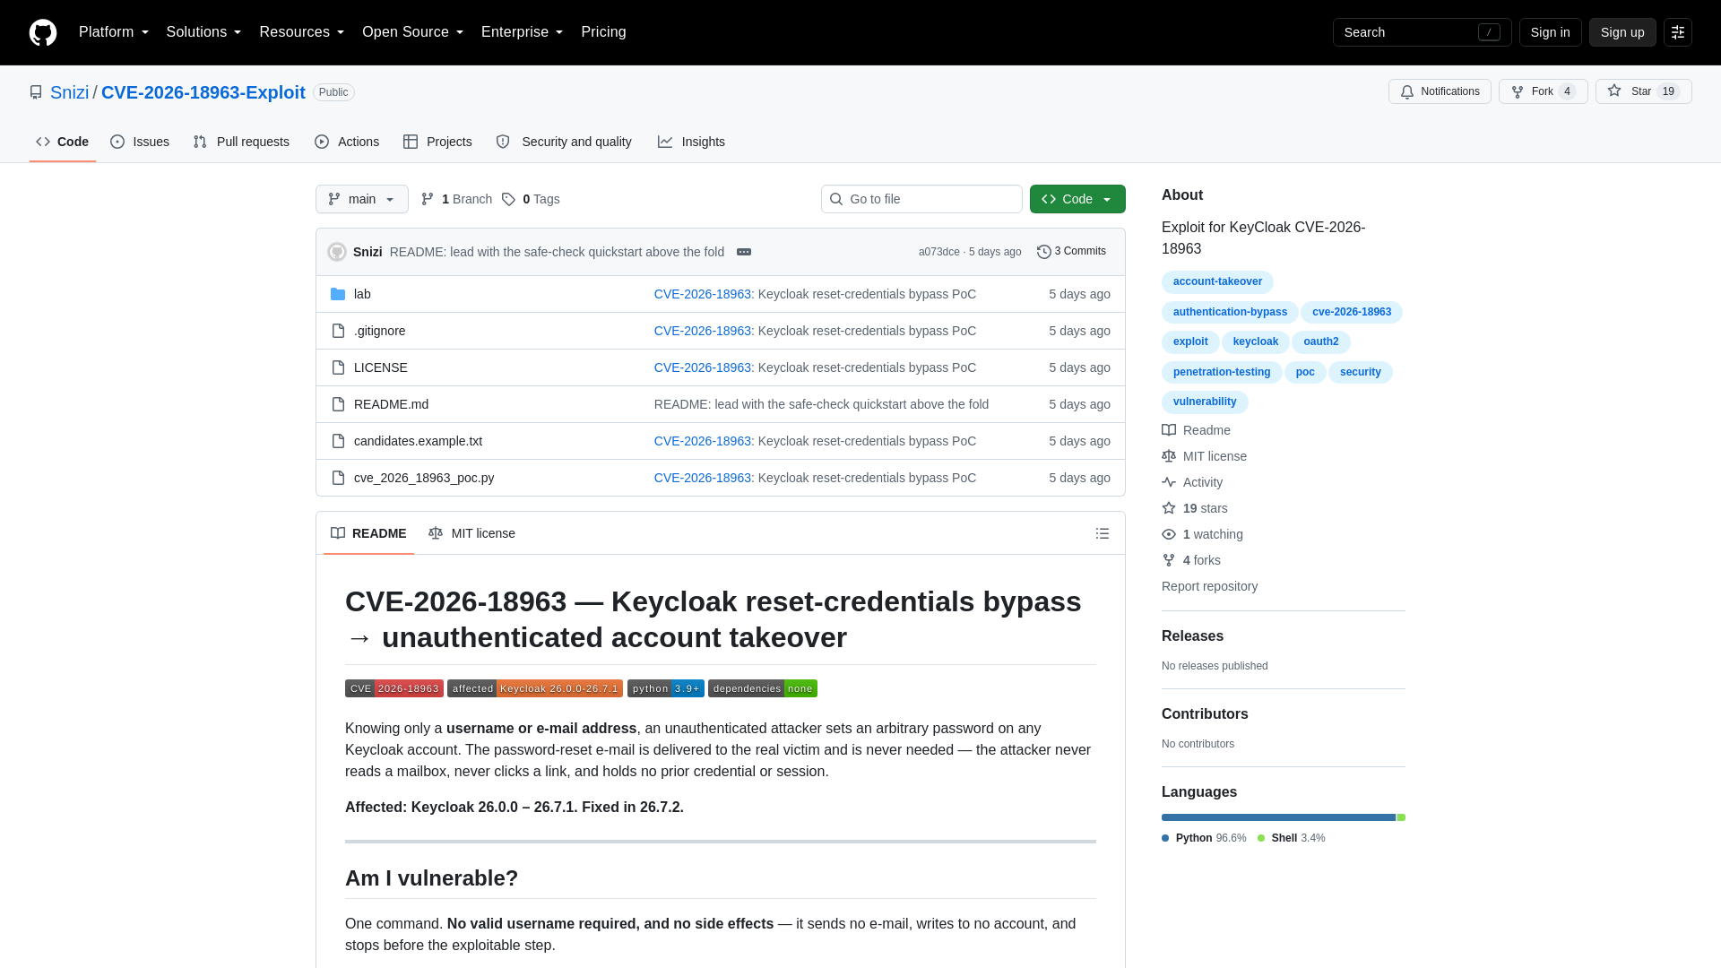Click the Sign up button

pyautogui.click(x=1622, y=32)
